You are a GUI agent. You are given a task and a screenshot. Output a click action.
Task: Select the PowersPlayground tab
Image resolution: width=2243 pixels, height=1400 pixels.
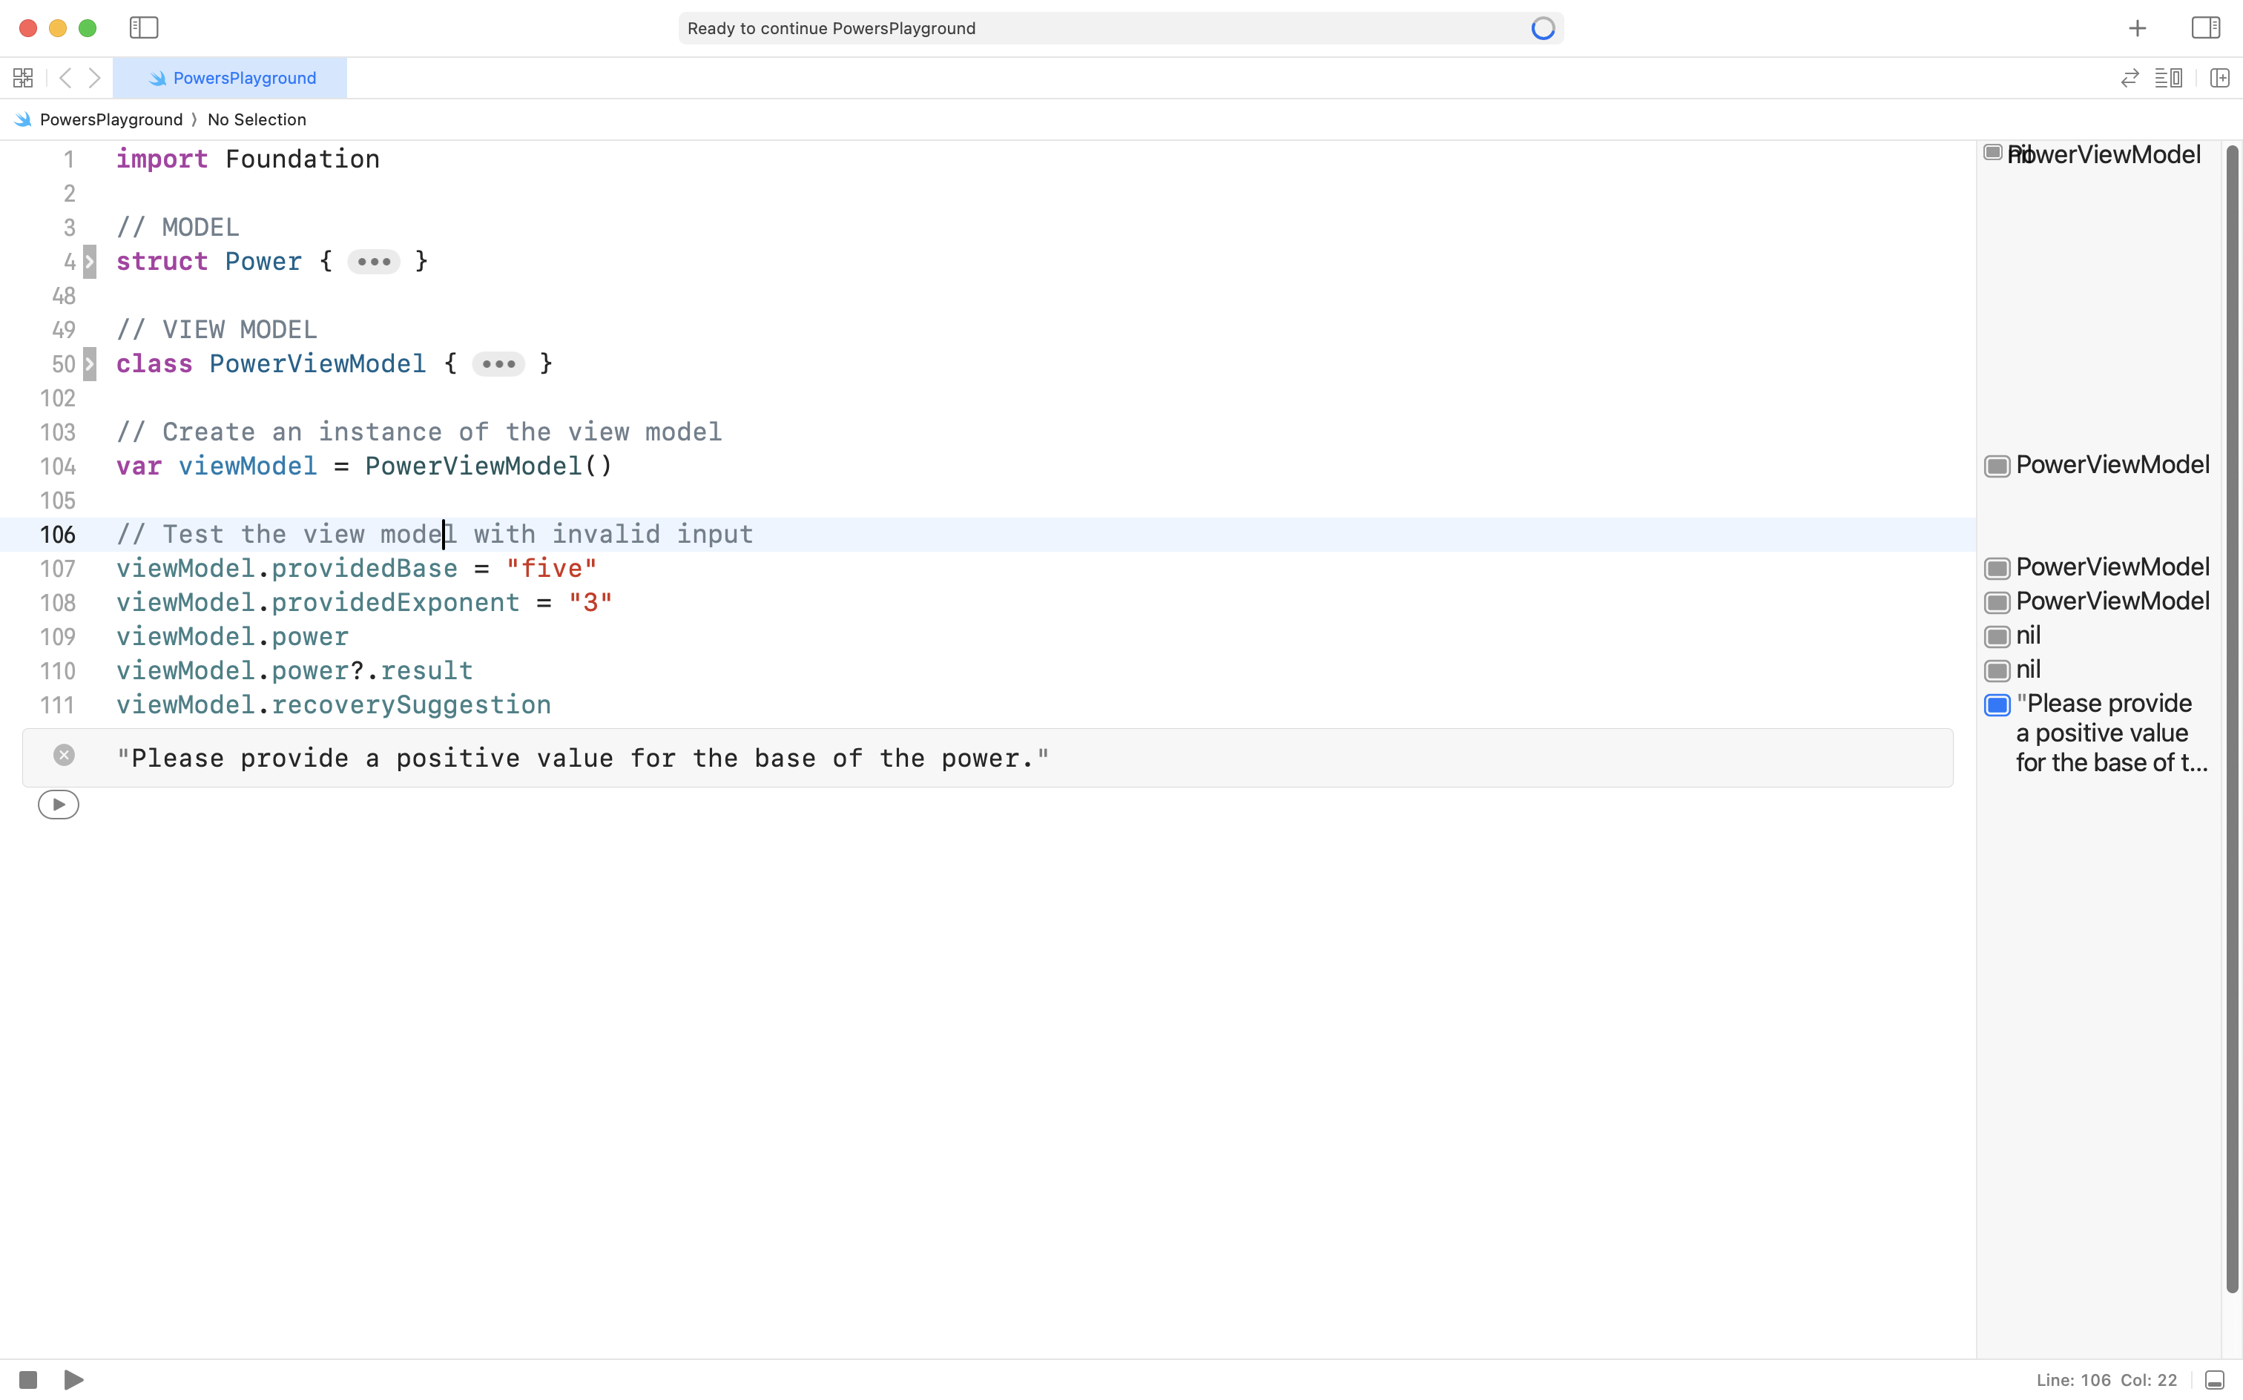231,78
